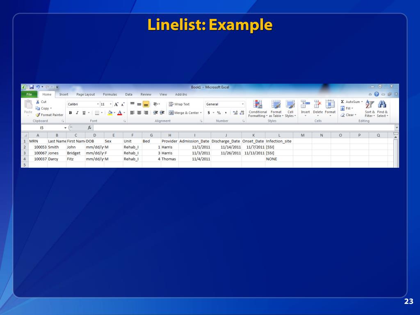Viewport: 420px width, 315px height.
Task: Open the font size 11 dropdown
Action: coord(110,104)
